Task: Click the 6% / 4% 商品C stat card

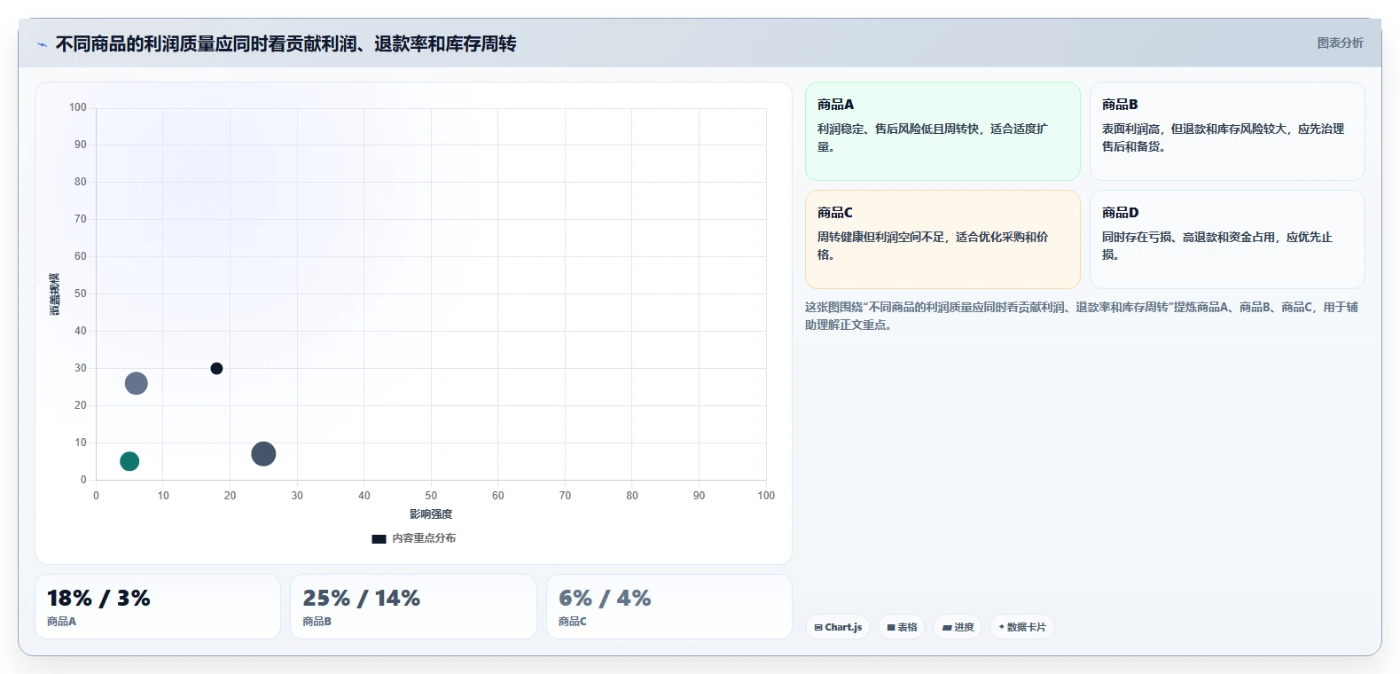Action: (x=669, y=607)
